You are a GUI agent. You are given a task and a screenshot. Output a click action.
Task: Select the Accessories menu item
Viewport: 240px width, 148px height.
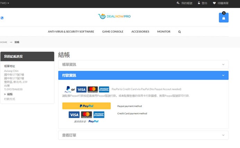[x=140, y=32]
